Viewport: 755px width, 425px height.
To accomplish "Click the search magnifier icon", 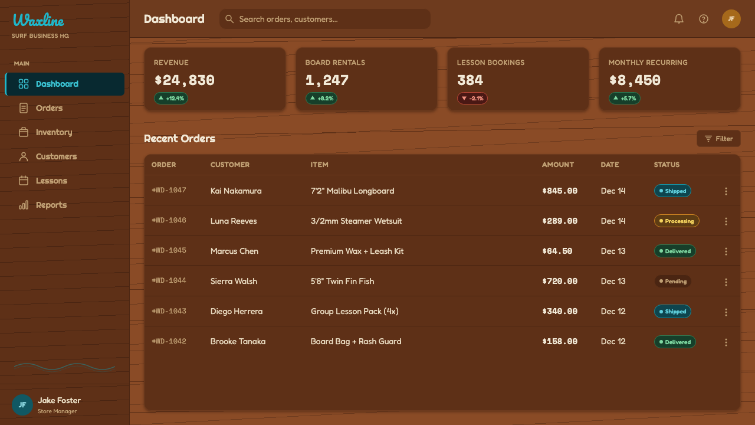I will tap(229, 19).
